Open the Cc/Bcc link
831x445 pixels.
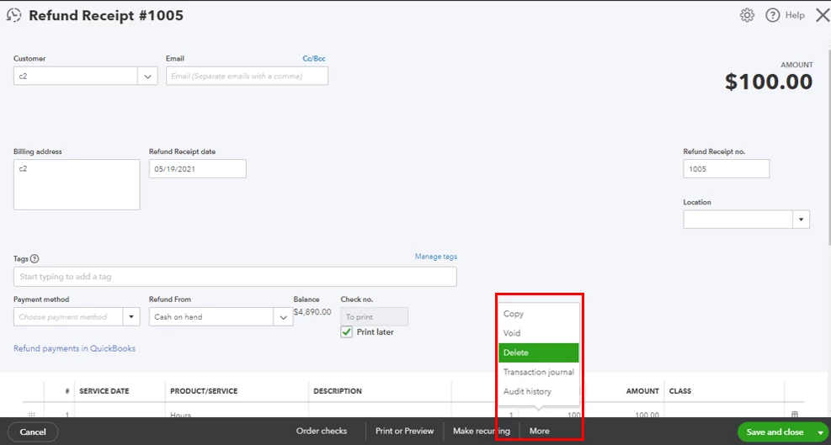pos(314,59)
